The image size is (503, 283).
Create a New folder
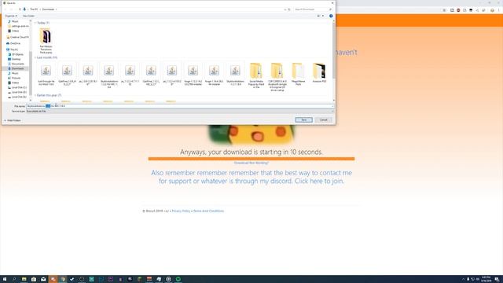(28, 16)
